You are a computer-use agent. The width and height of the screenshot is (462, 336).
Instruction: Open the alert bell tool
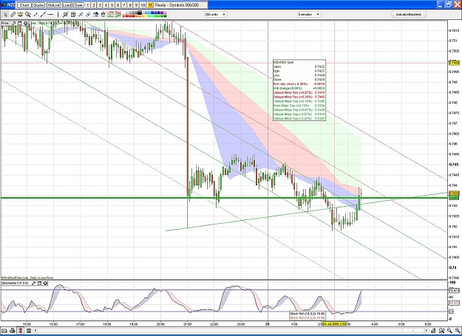click(21, 14)
